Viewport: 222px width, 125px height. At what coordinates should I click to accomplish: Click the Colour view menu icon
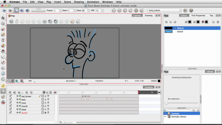tap(166, 16)
